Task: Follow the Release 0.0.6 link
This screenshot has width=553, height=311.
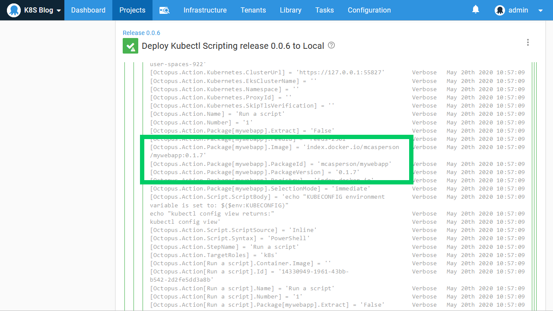Action: (x=141, y=33)
